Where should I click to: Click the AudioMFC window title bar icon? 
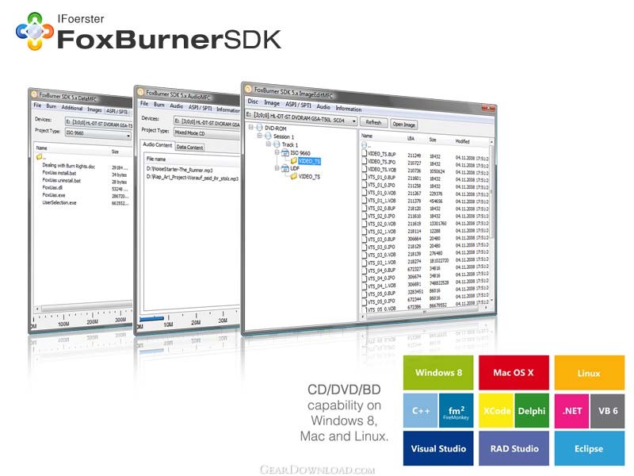pyautogui.click(x=141, y=92)
